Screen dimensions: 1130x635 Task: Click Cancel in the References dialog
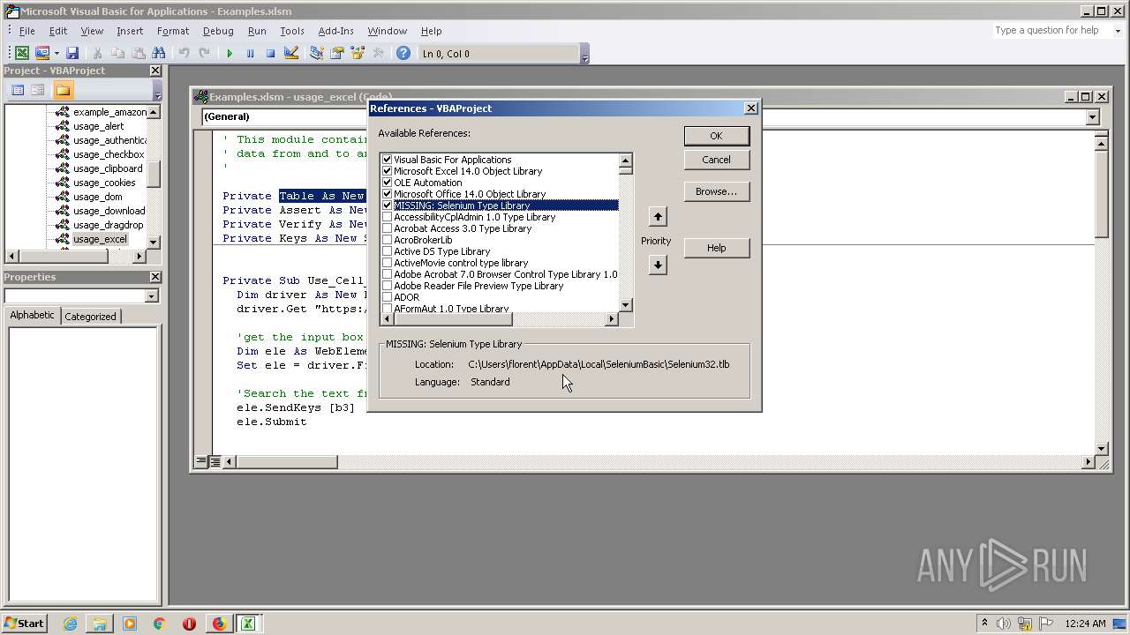point(716,160)
